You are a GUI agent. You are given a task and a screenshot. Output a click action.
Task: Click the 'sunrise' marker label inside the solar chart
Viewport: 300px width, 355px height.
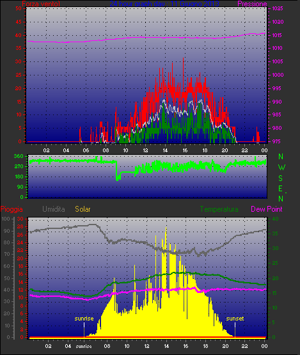click(x=84, y=319)
